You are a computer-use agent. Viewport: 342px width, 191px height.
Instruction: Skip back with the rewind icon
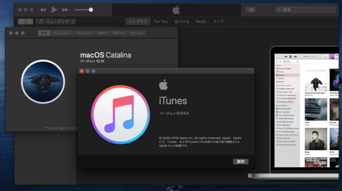[43, 9]
